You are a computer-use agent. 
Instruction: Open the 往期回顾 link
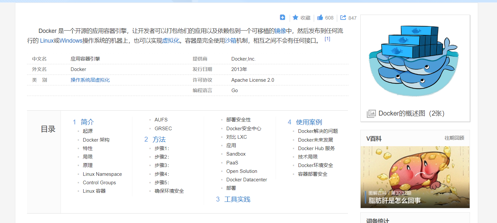454,138
